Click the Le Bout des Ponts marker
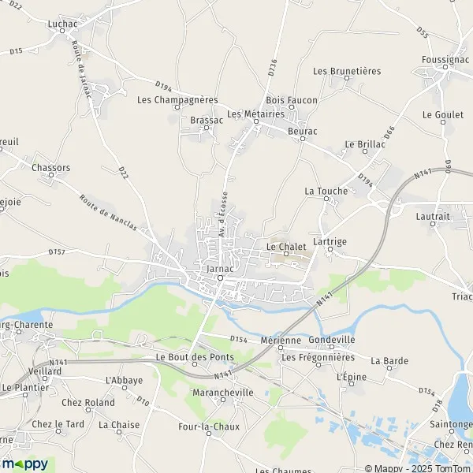The height and width of the screenshot is (473, 473). coord(195,364)
